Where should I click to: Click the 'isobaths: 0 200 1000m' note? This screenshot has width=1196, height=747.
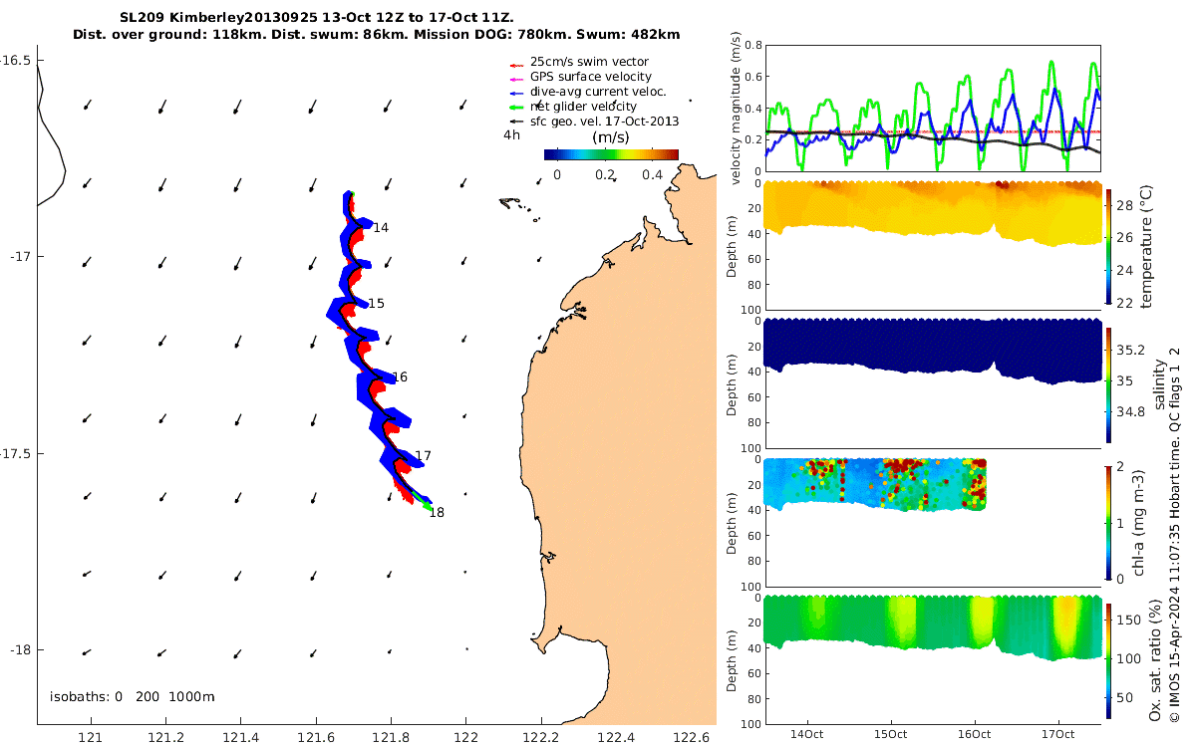133,696
